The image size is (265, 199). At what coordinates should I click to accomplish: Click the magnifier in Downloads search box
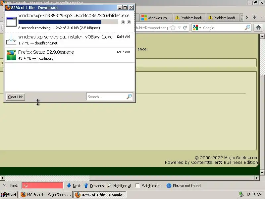(x=129, y=97)
